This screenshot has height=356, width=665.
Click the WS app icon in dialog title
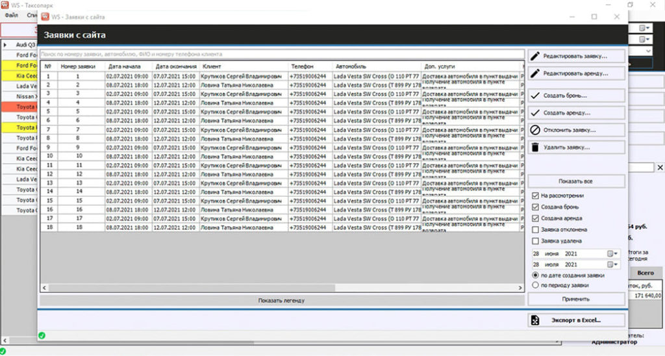45,16
